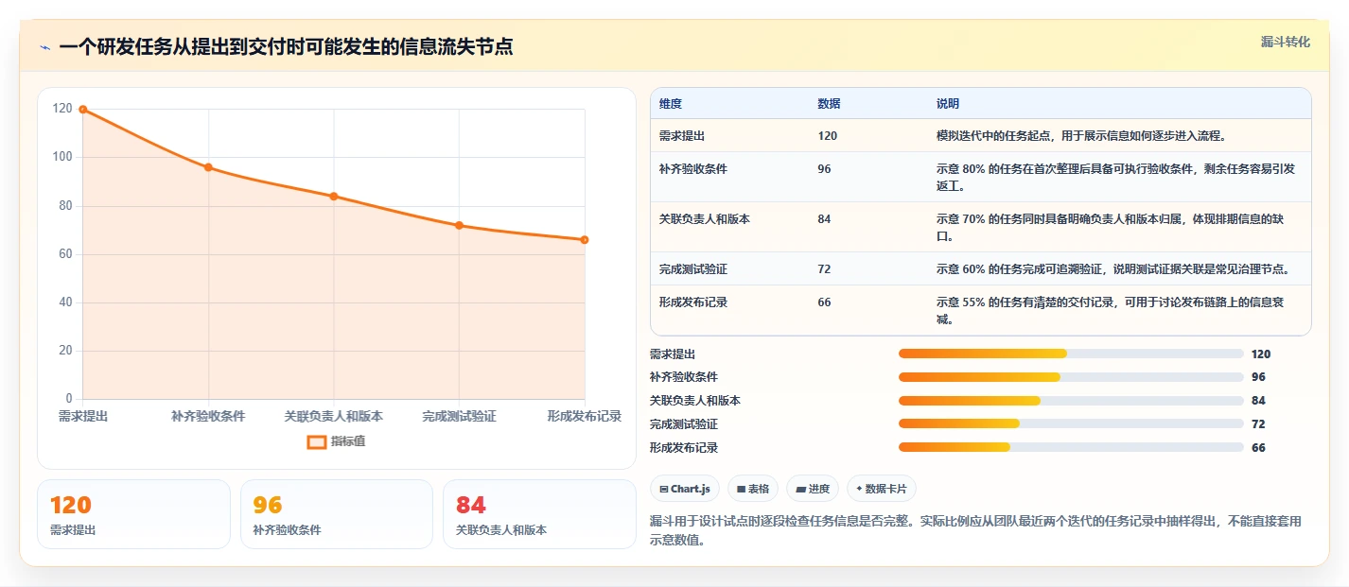This screenshot has height=587, width=1349.
Task: Open the 120 需求提出 data card
Action: click(133, 514)
